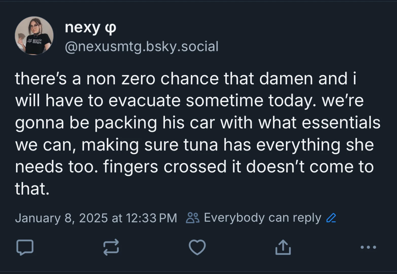
Task: Open the @nexusmtg.bsky.social handle link
Action: coord(142,46)
